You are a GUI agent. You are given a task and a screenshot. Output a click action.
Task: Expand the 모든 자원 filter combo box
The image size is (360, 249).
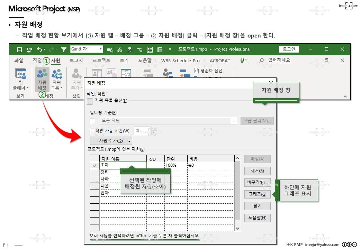[234, 121]
